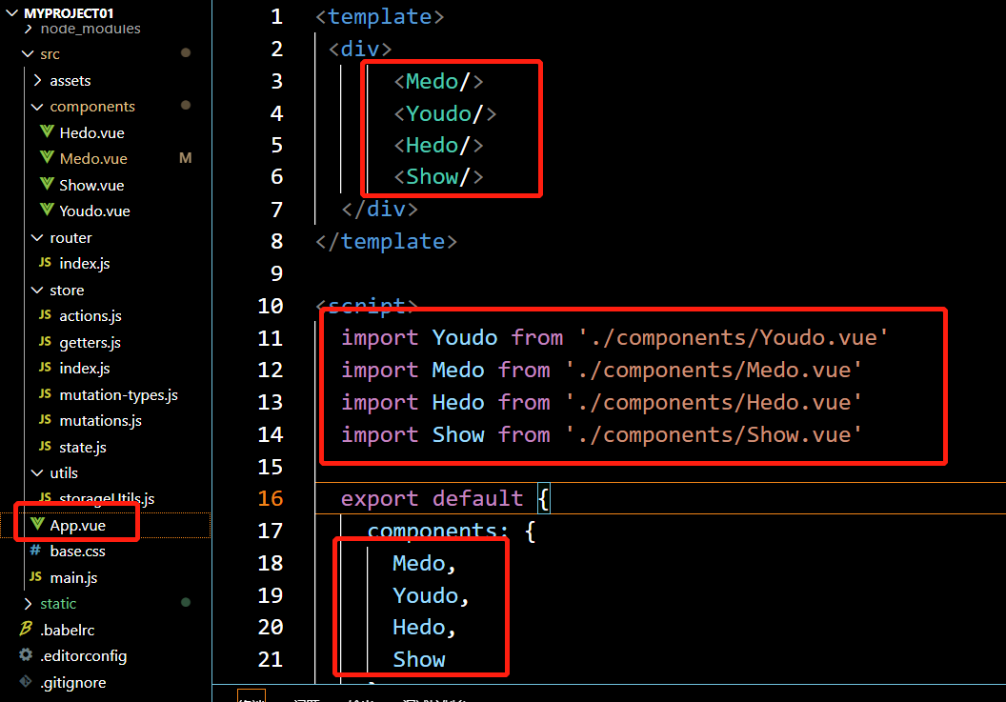This screenshot has height=702, width=1006.
Task: Click line number 16 in the gutter
Action: 271,498
